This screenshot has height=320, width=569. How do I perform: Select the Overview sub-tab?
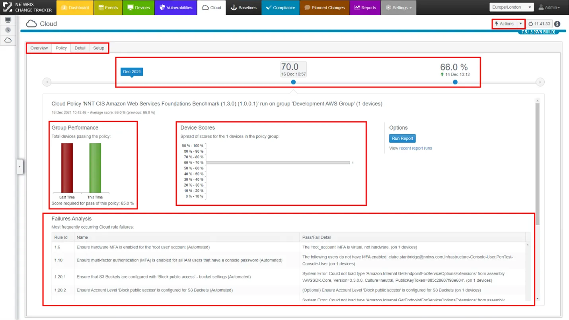(39, 48)
